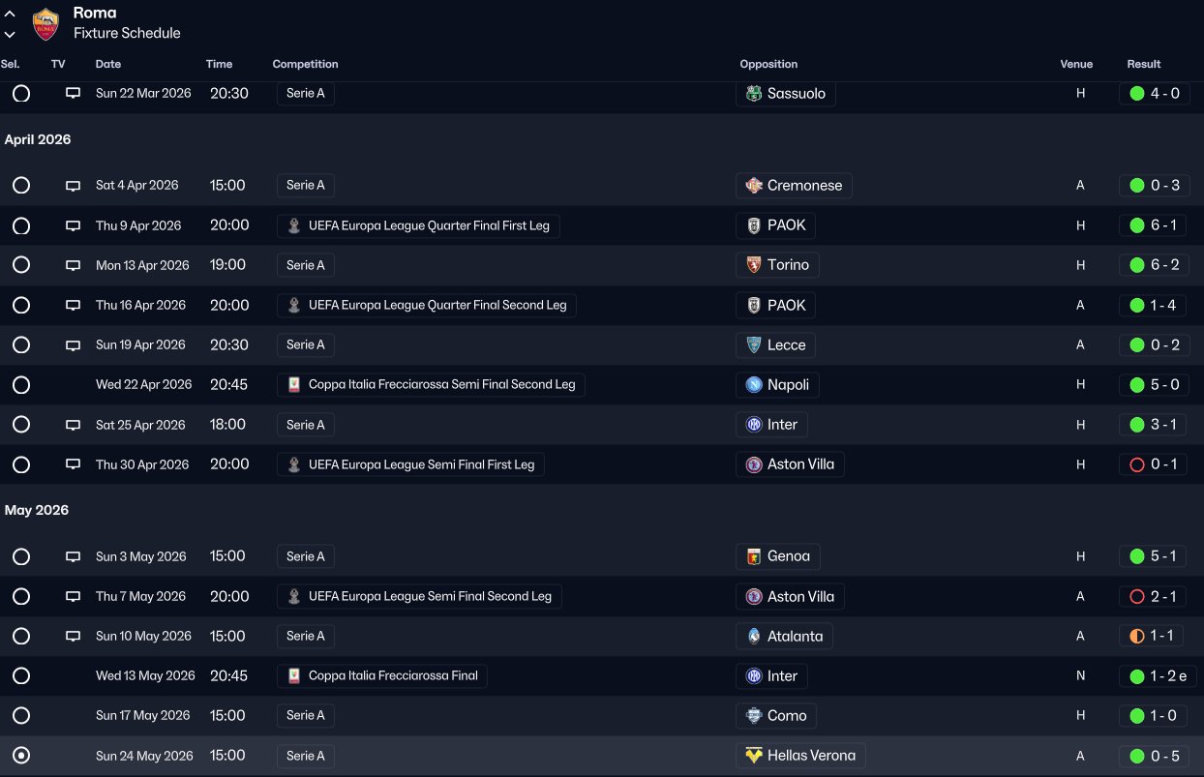Image resolution: width=1204 pixels, height=777 pixels.
Task: Select the Sassuolo fixture radio button
Action: [x=21, y=94]
